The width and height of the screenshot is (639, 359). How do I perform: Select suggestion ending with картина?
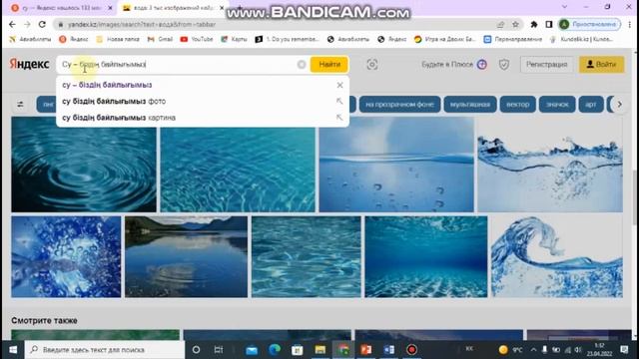point(119,118)
